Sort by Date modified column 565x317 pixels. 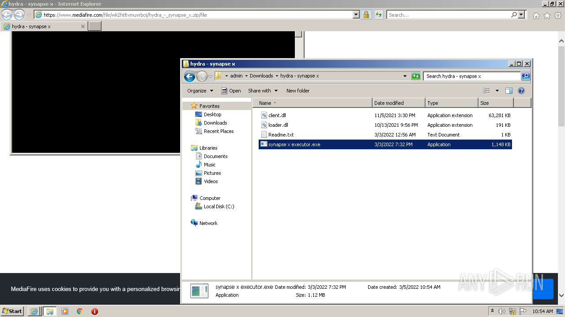click(x=399, y=103)
